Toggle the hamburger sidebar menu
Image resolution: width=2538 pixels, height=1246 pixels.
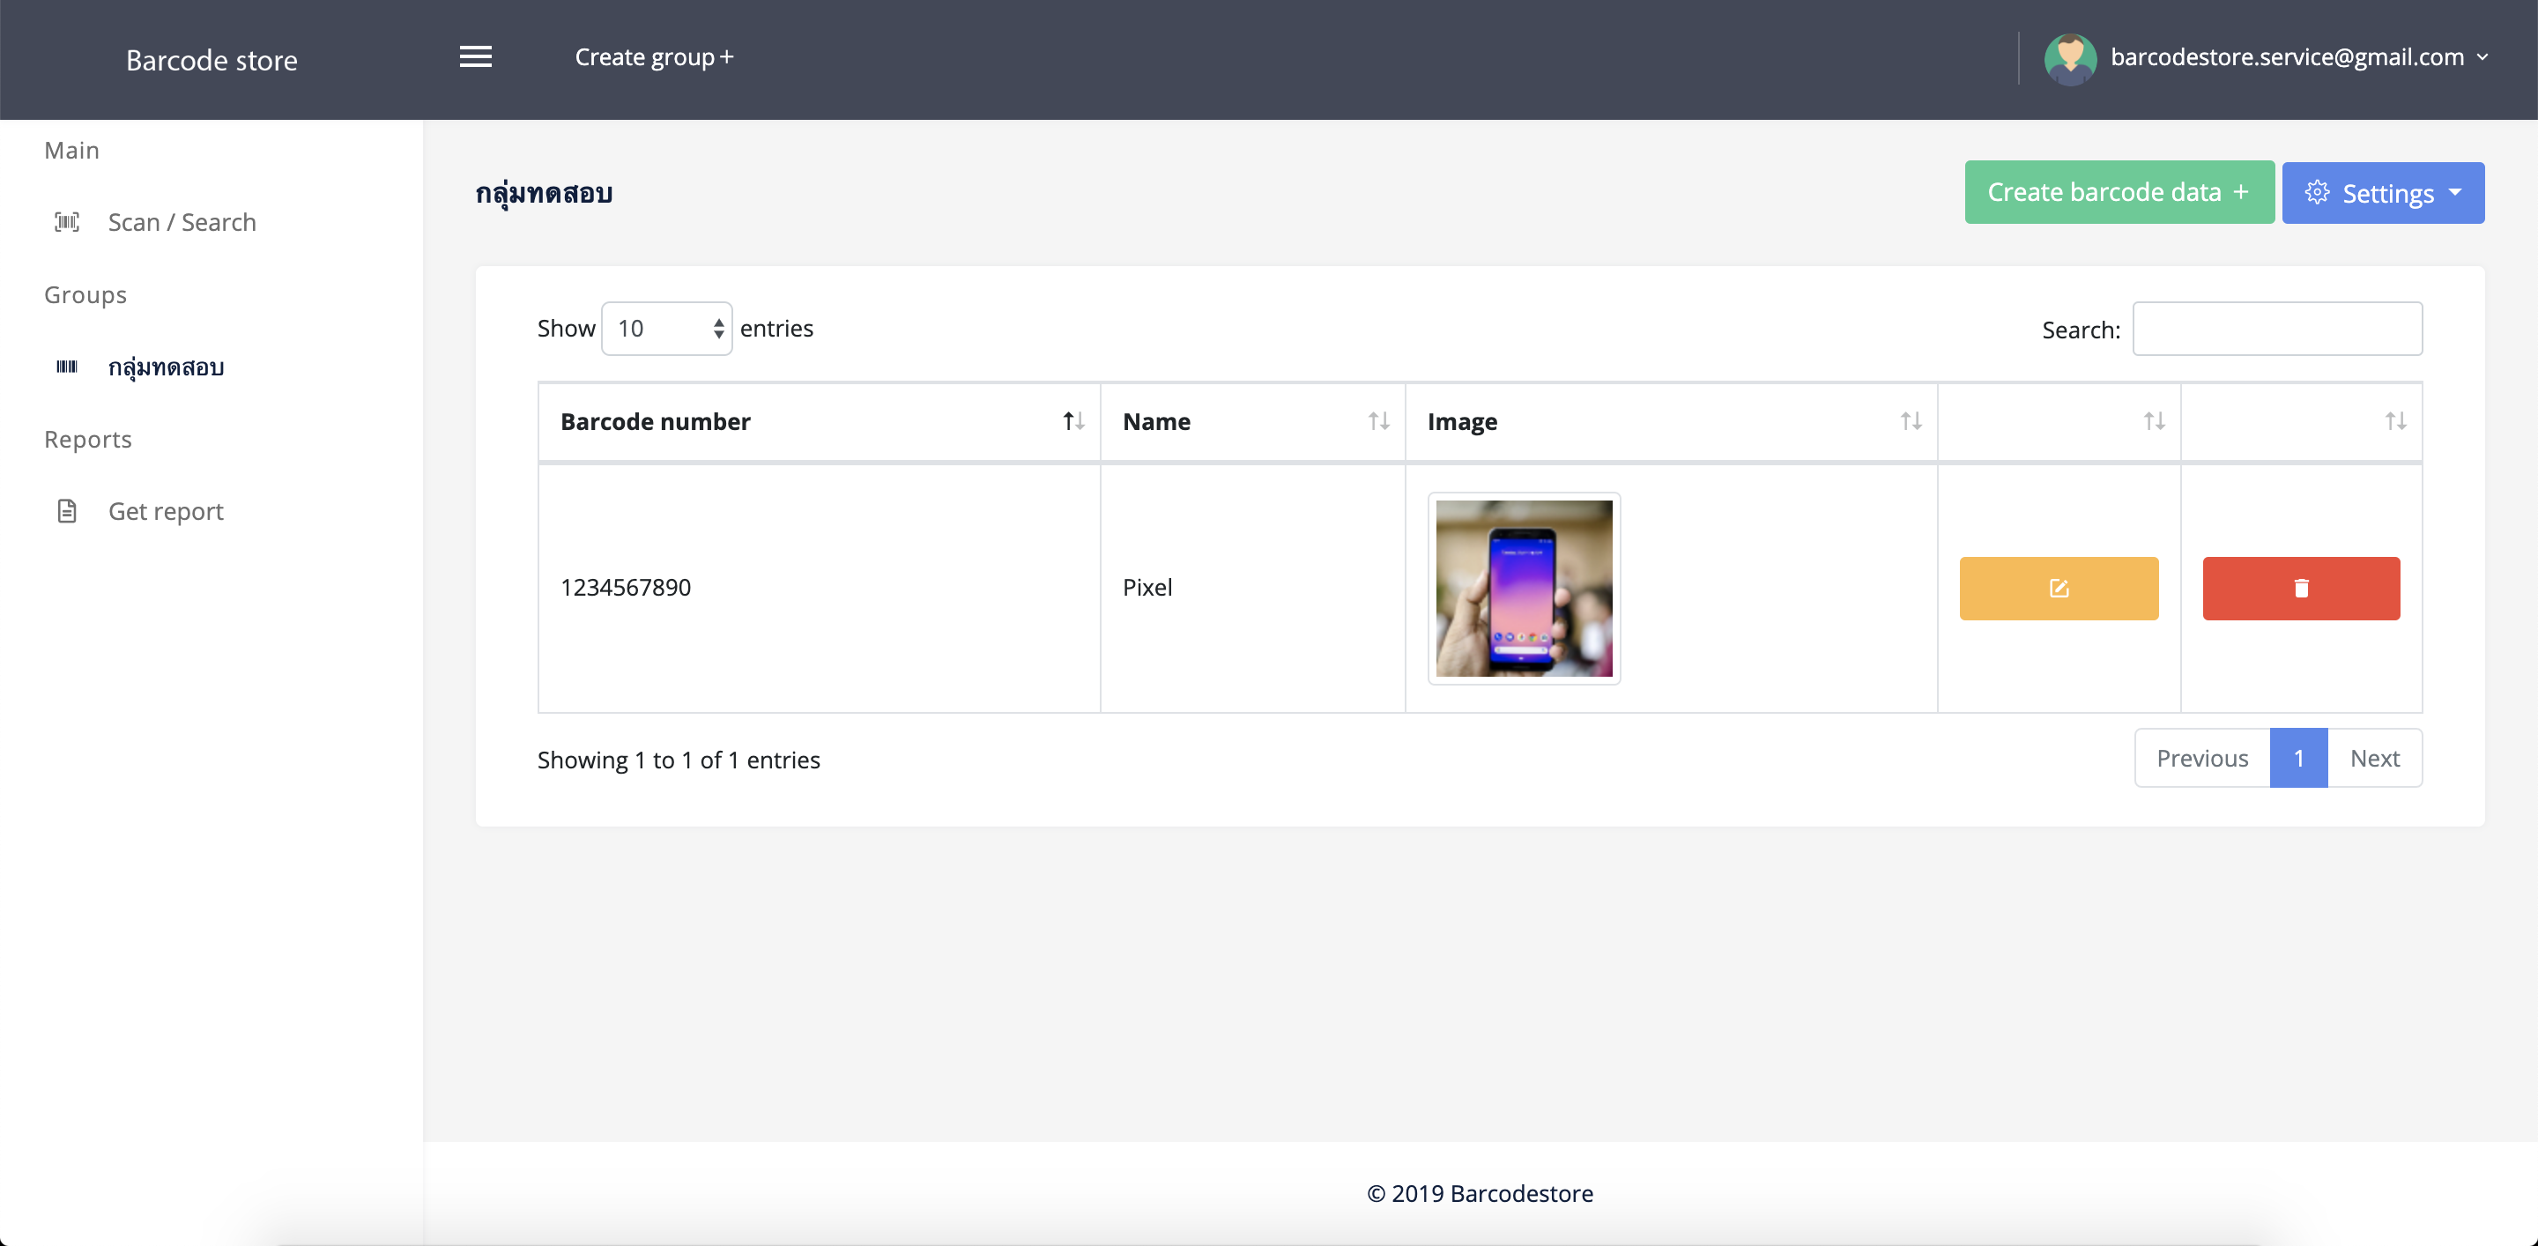tap(476, 57)
